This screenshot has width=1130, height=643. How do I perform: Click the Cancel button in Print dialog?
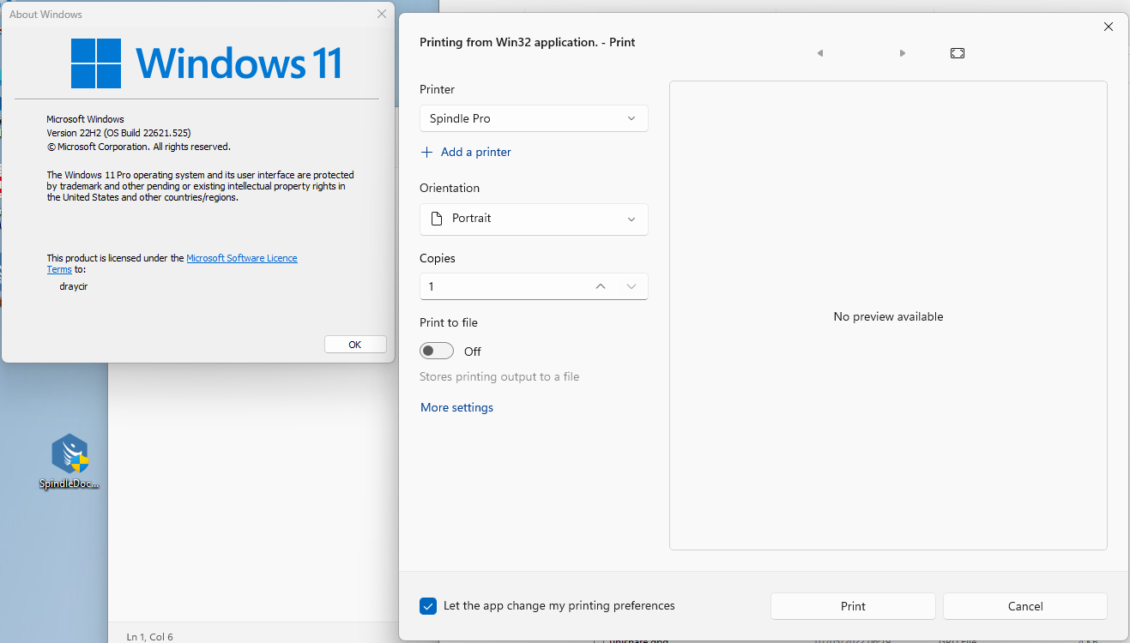pos(1025,606)
